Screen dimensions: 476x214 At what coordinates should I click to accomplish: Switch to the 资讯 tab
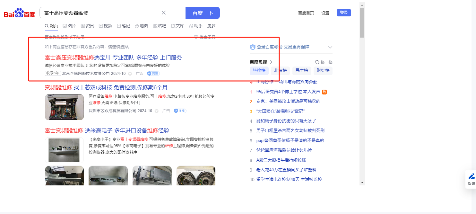pos(87,26)
